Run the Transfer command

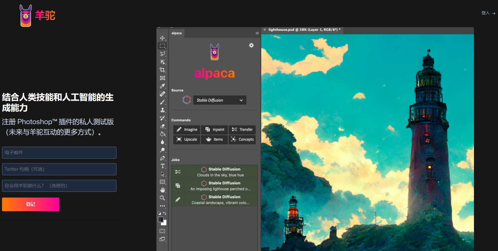point(242,130)
